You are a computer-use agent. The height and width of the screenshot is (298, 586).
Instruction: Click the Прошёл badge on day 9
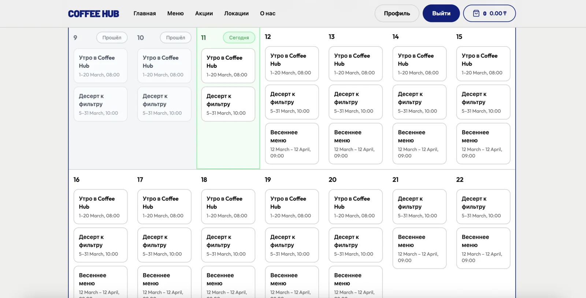(112, 37)
